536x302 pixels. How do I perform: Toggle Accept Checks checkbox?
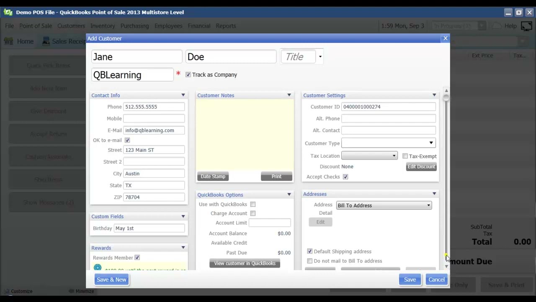pos(345,177)
